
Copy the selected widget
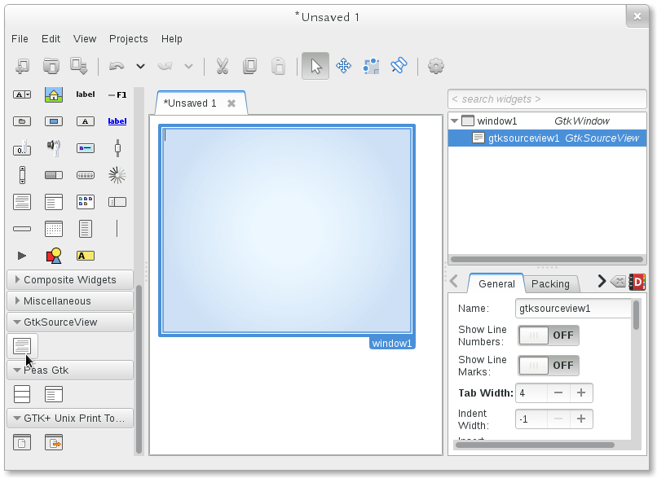click(249, 66)
